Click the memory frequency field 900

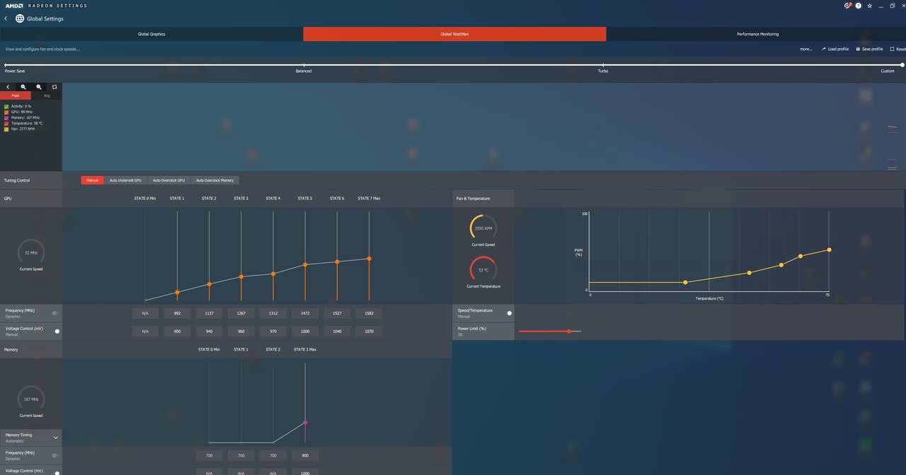305,456
